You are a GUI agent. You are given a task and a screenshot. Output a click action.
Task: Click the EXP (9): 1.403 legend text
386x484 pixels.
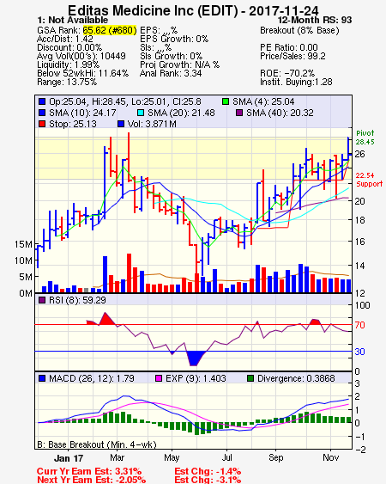click(196, 378)
